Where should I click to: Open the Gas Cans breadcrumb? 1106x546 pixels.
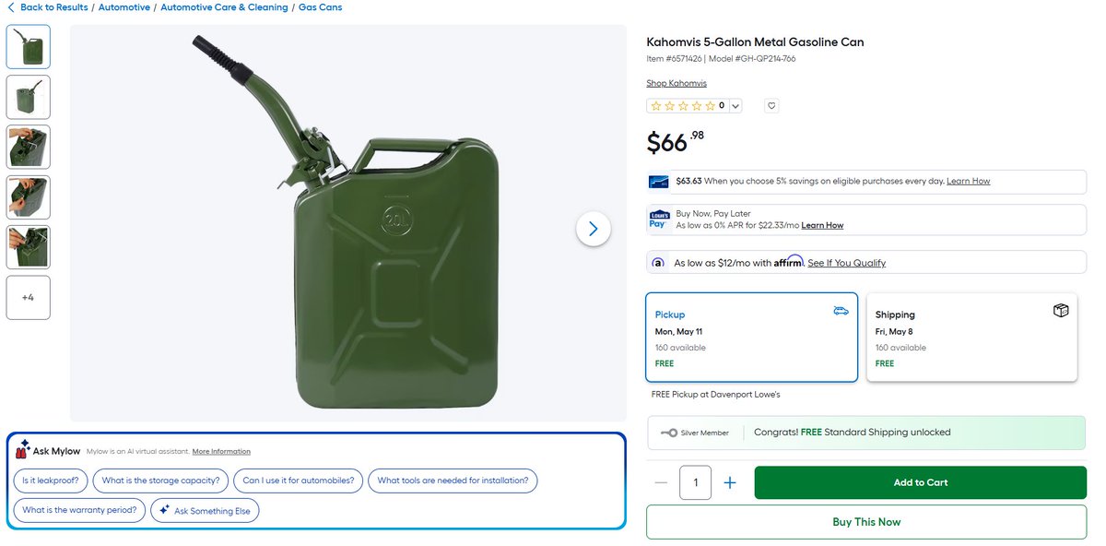320,7
